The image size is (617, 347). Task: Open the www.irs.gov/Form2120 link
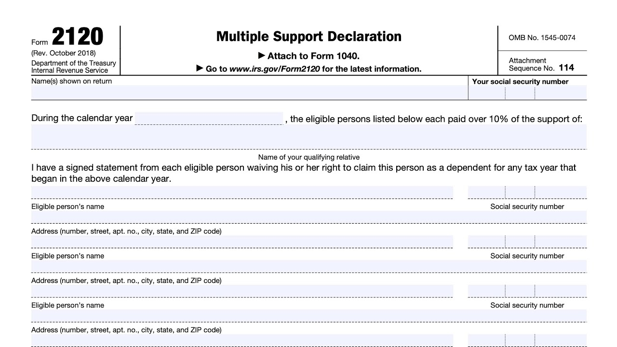tap(274, 69)
